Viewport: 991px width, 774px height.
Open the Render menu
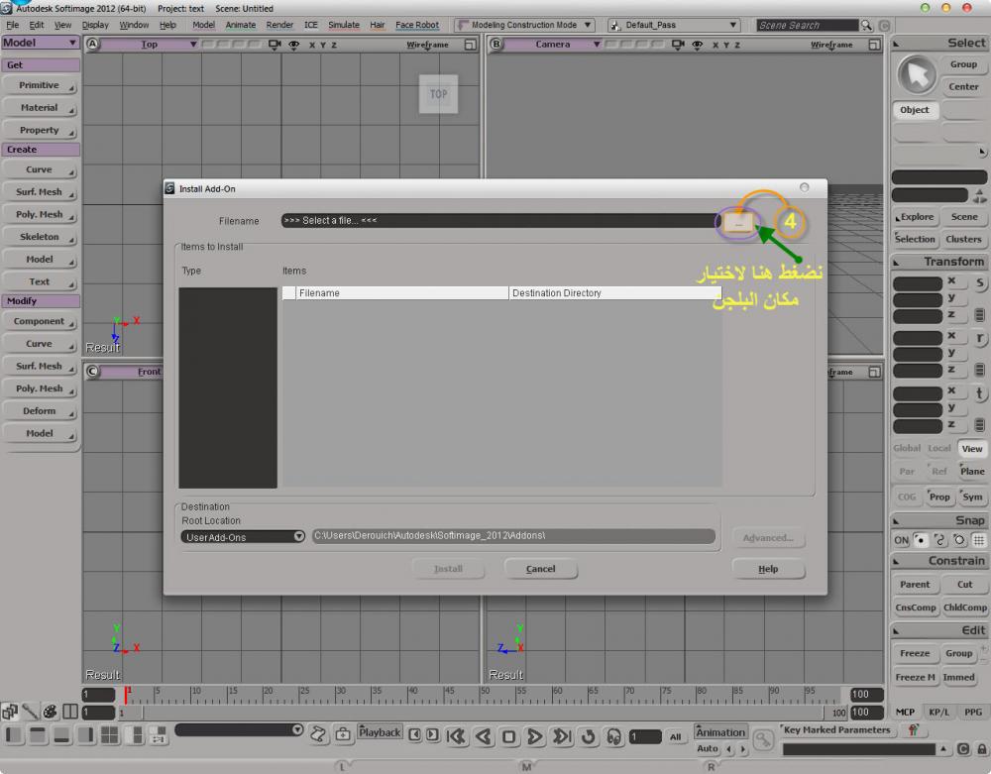(x=279, y=26)
